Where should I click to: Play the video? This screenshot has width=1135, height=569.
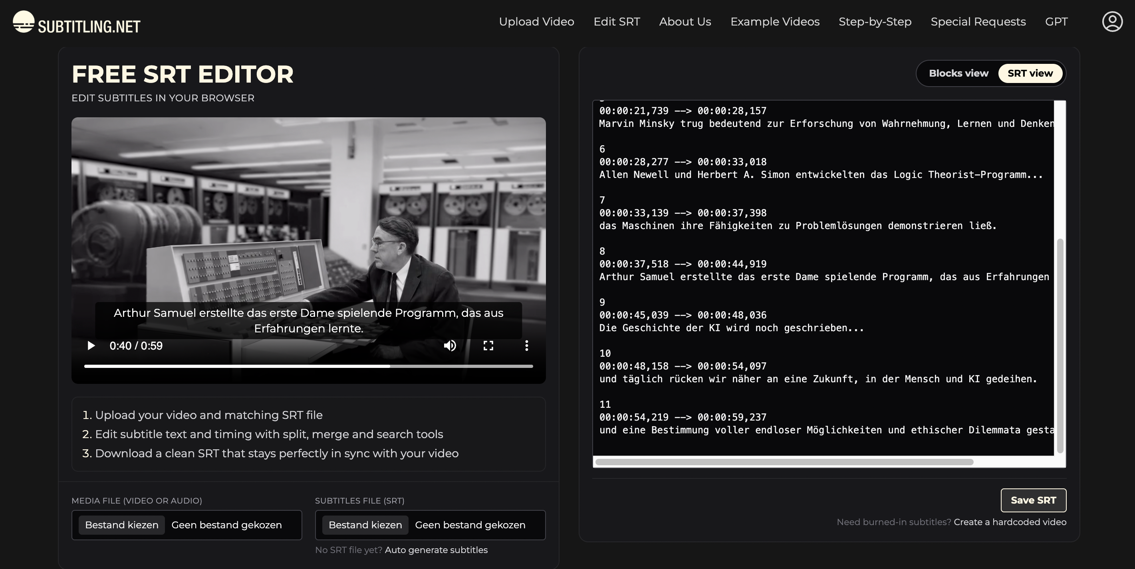pos(91,346)
